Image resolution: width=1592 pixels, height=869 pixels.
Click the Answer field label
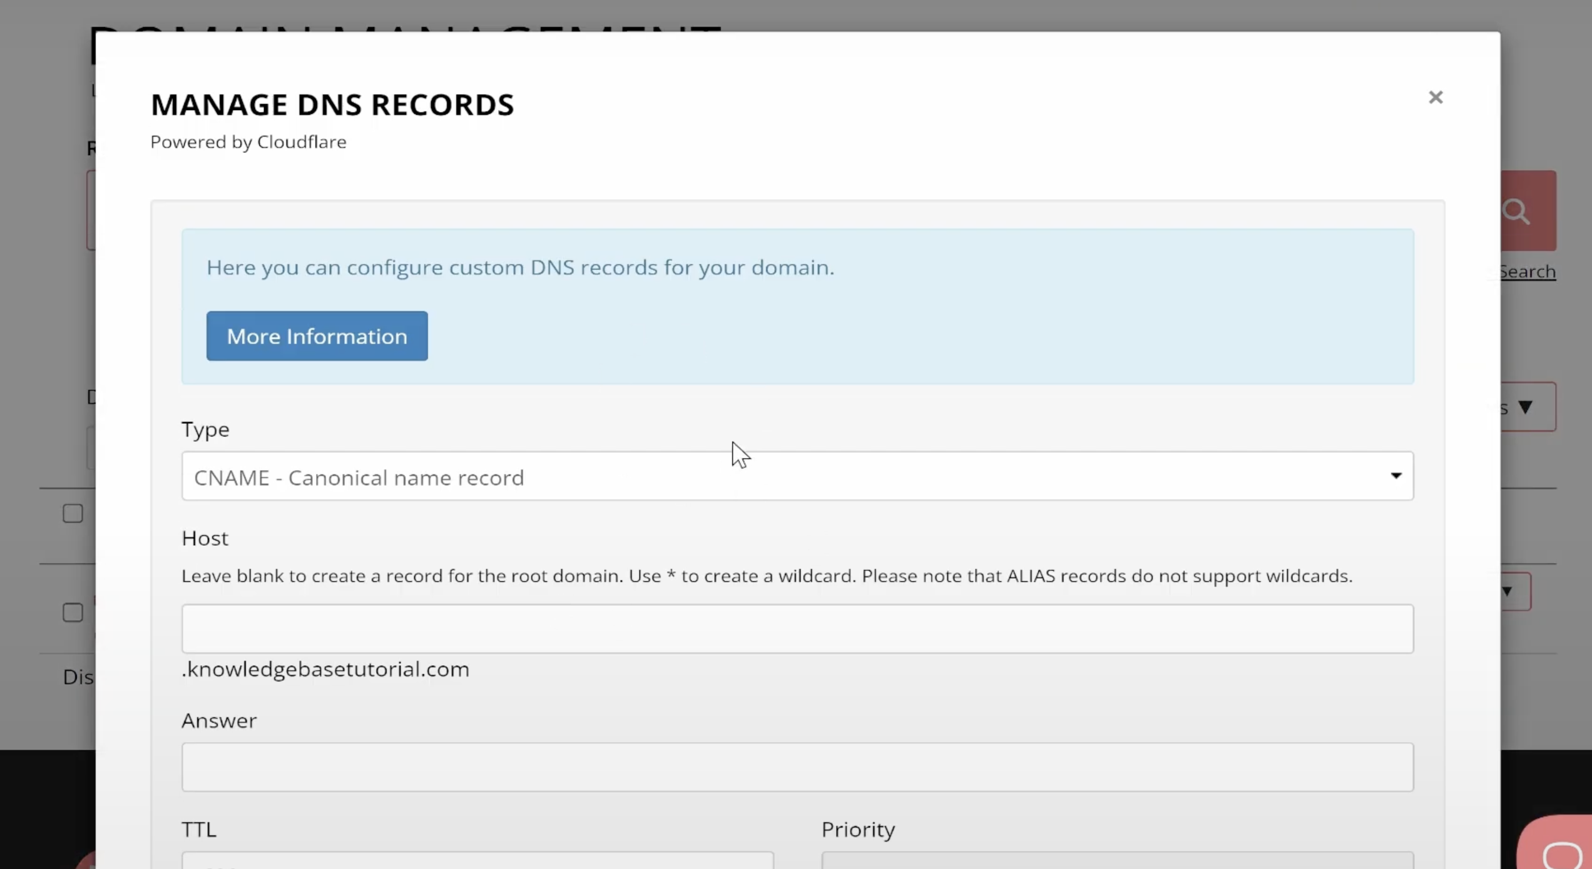point(218,721)
